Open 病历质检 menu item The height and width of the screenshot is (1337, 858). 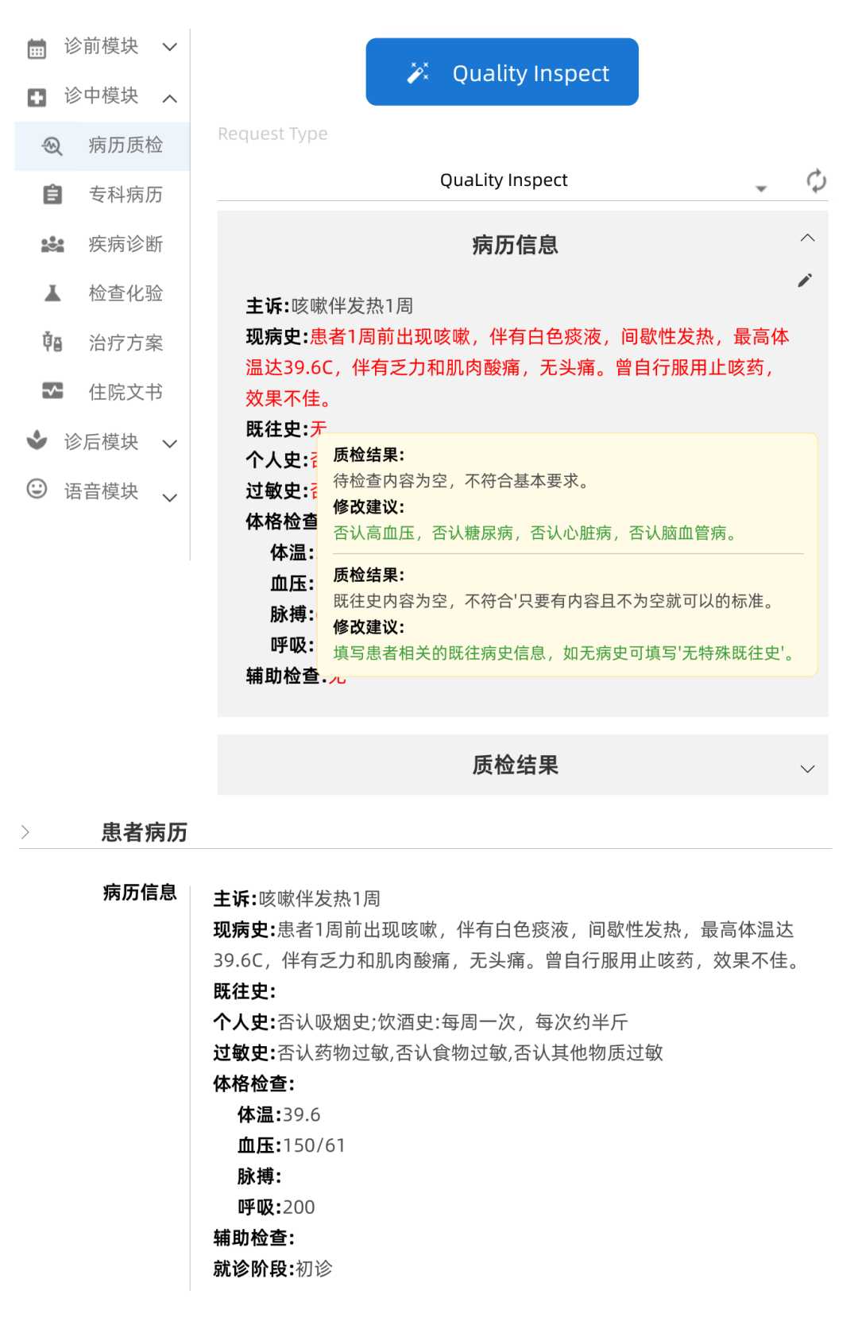coord(102,145)
